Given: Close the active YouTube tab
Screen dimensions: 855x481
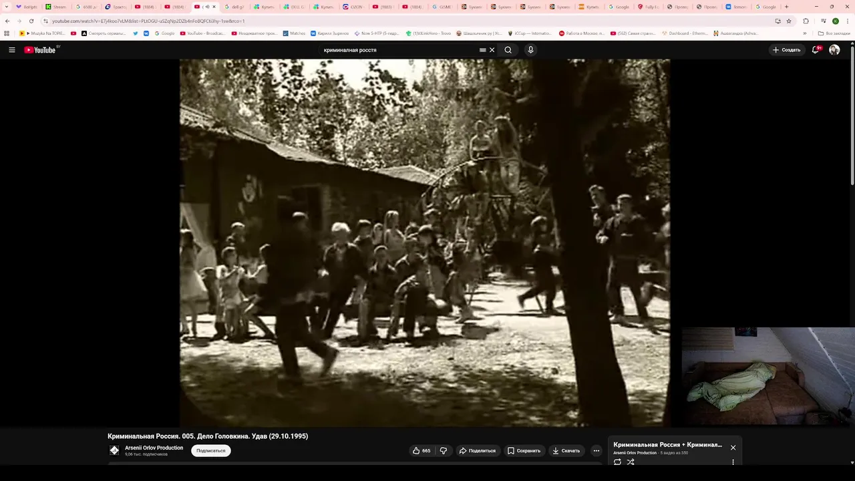Looking at the screenshot, I should [214, 7].
